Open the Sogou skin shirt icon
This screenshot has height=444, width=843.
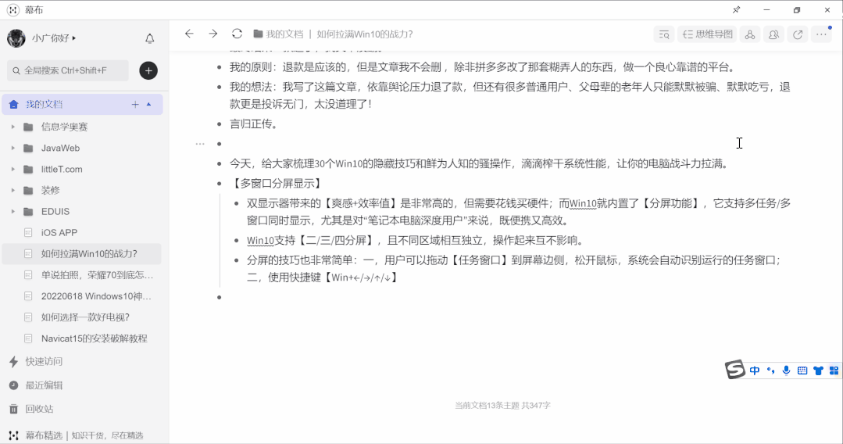(818, 371)
